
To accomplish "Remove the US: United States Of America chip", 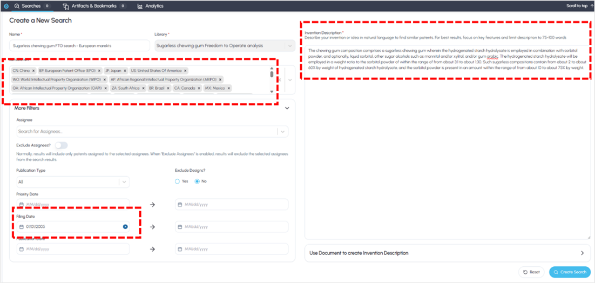I will click(x=185, y=71).
